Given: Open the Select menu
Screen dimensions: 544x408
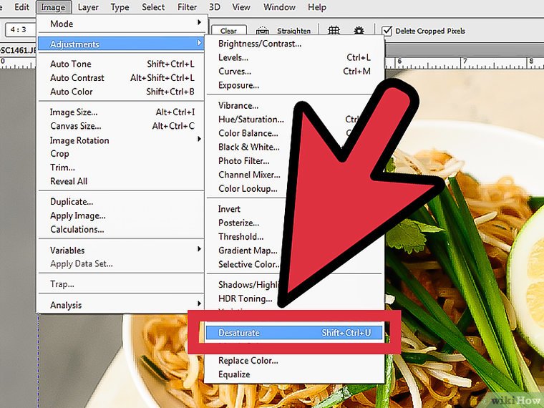Looking at the screenshot, I should 153,7.
